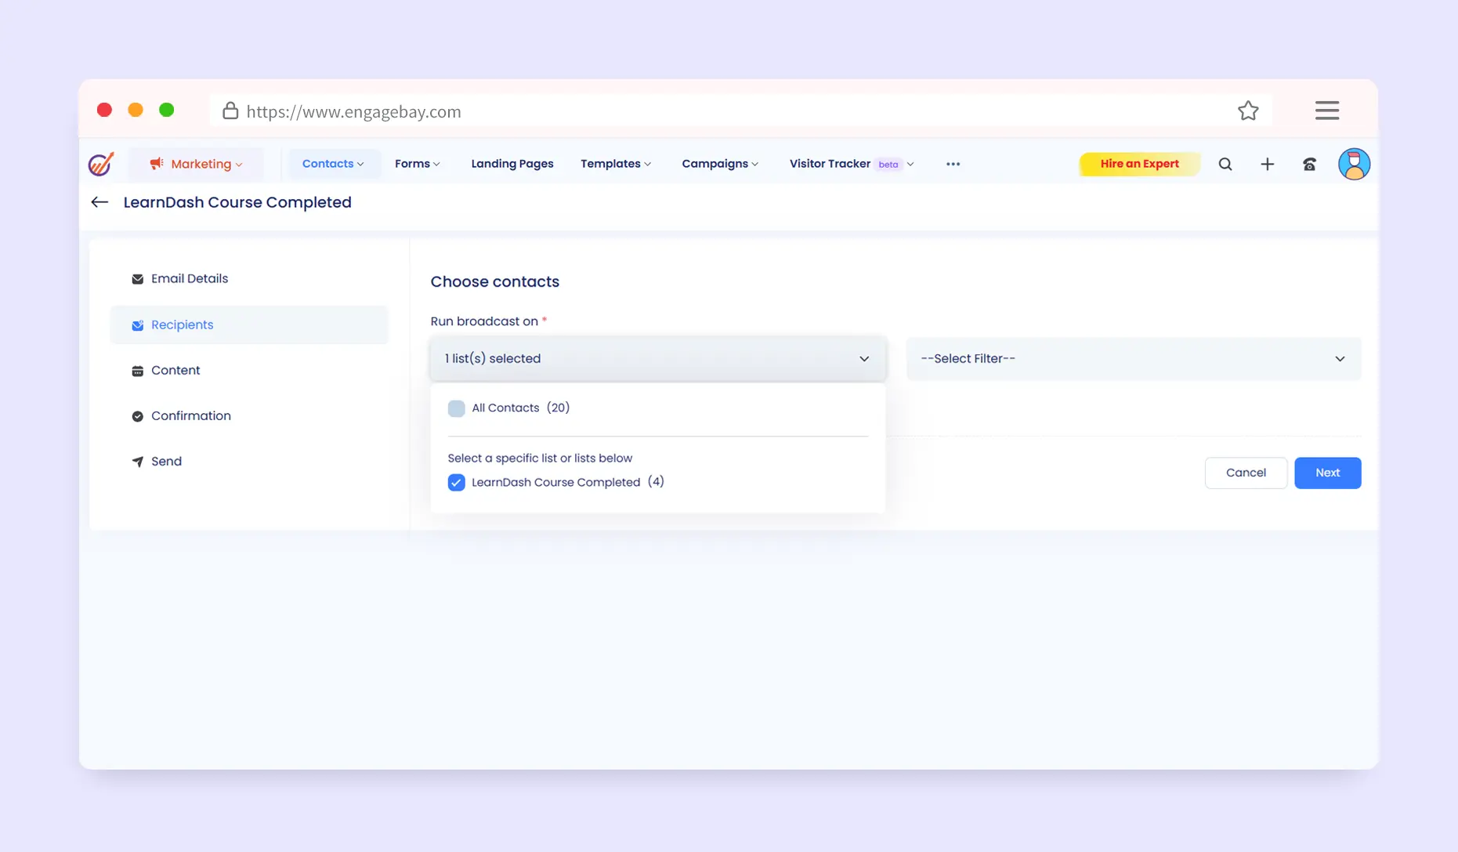Viewport: 1458px width, 852px height.
Task: Open Landing Pages in navigation
Action: [512, 164]
